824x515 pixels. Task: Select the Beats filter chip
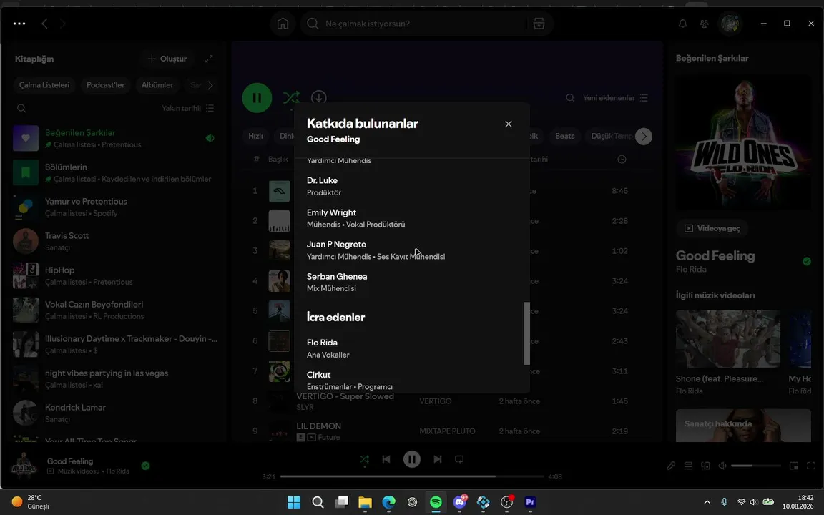[565, 136]
